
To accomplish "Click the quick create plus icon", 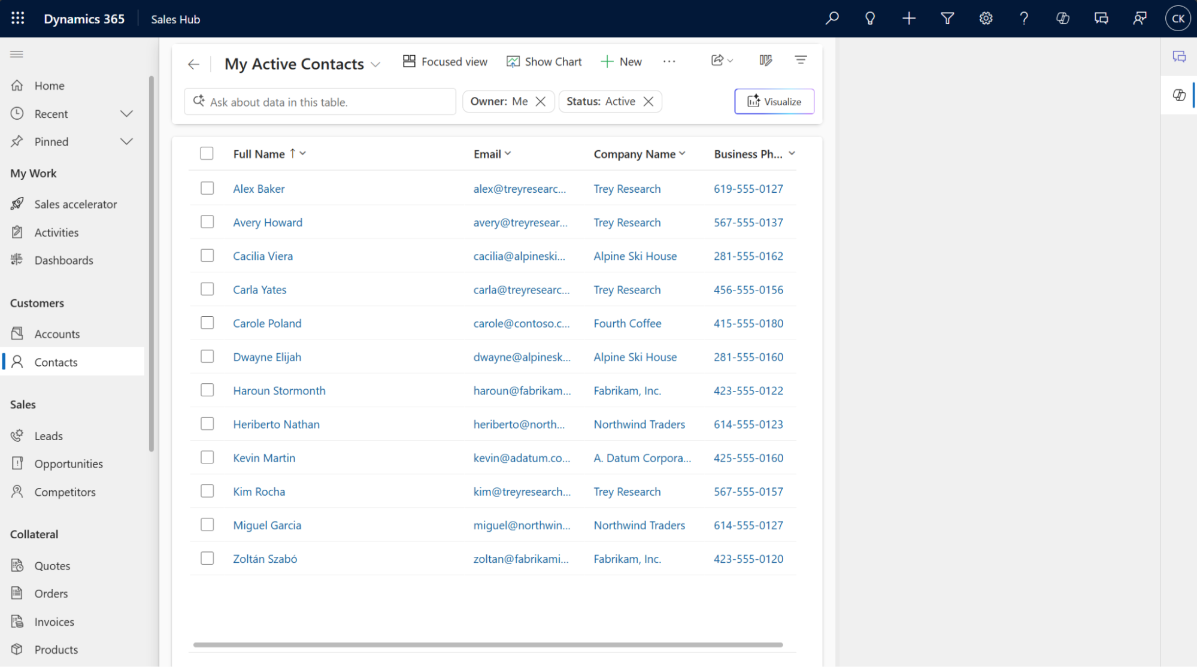I will coord(909,19).
